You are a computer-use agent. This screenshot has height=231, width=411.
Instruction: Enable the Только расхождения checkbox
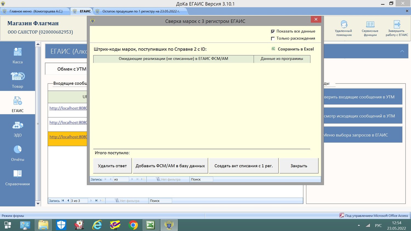click(x=273, y=39)
